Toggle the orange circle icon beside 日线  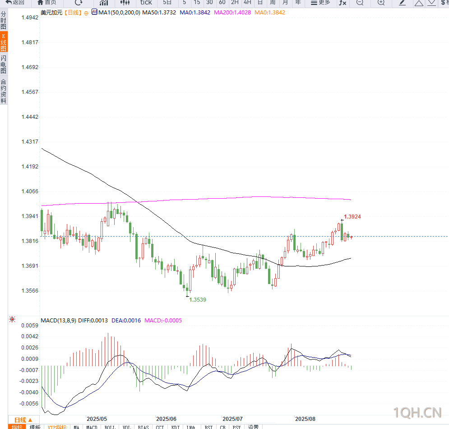pos(86,13)
